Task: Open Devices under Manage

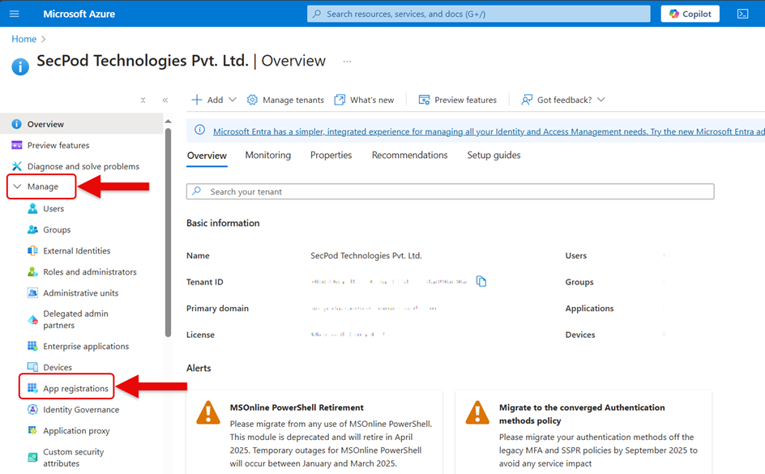Action: [58, 367]
